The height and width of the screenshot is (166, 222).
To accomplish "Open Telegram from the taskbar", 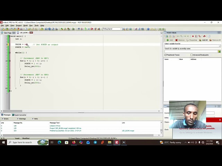I will (x=95, y=142).
